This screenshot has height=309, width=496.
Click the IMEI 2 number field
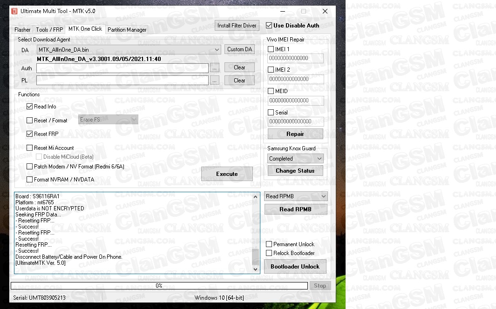295,79
